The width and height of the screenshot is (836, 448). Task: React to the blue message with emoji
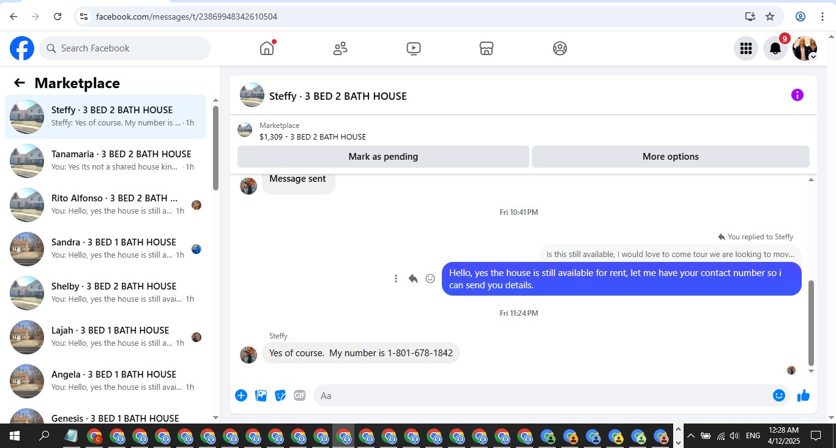pyautogui.click(x=430, y=278)
